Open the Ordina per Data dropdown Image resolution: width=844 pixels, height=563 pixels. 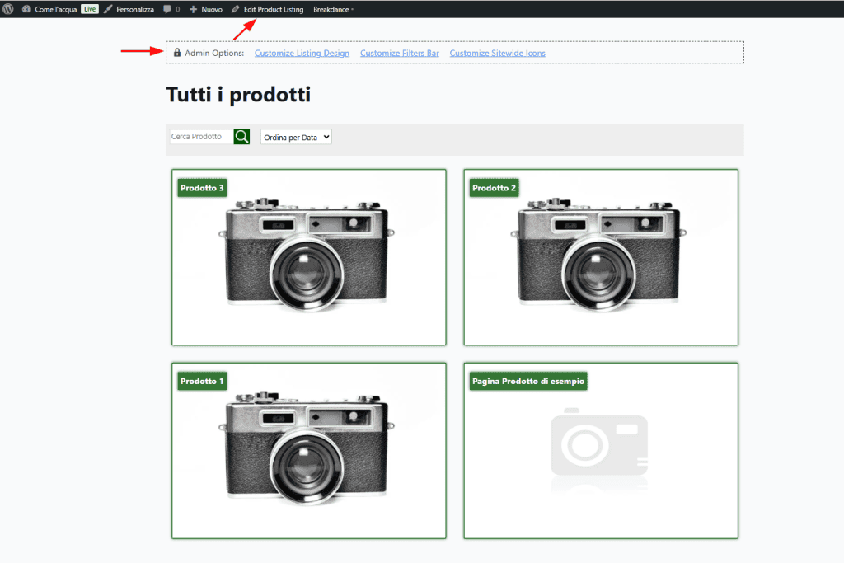pos(295,136)
